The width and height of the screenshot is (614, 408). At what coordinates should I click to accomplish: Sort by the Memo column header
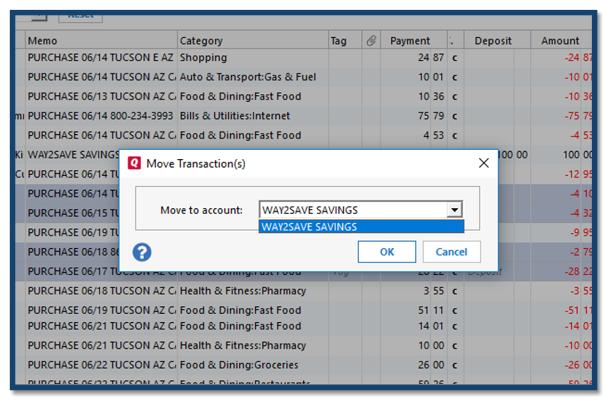coord(43,40)
